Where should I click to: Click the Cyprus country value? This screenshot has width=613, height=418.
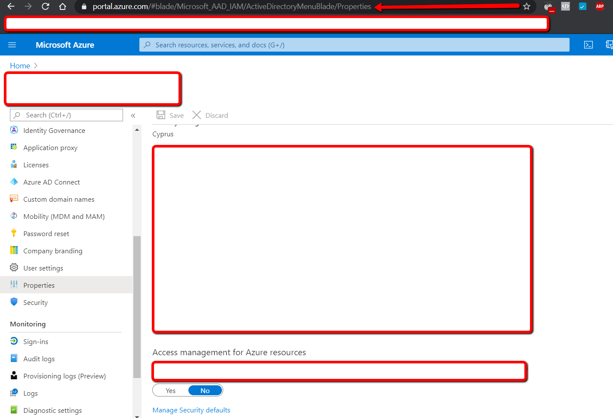[163, 134]
